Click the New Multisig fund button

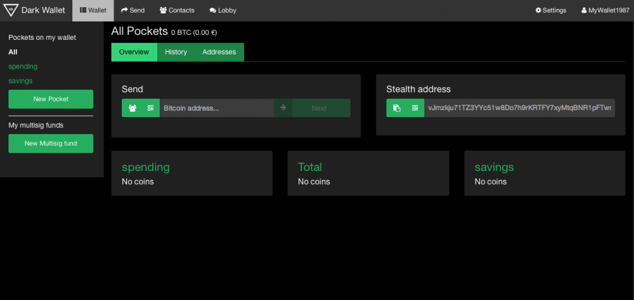51,144
